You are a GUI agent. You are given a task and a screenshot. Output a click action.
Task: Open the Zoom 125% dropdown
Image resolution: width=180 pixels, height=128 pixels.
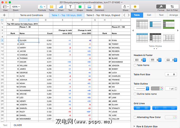(16, 6)
